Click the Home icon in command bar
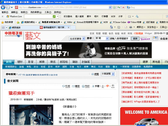168x126 pixels. [111, 27]
